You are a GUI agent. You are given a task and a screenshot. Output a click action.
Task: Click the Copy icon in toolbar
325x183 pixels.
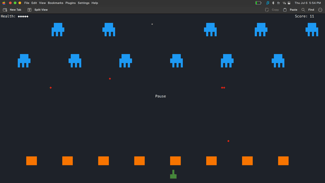click(x=267, y=10)
